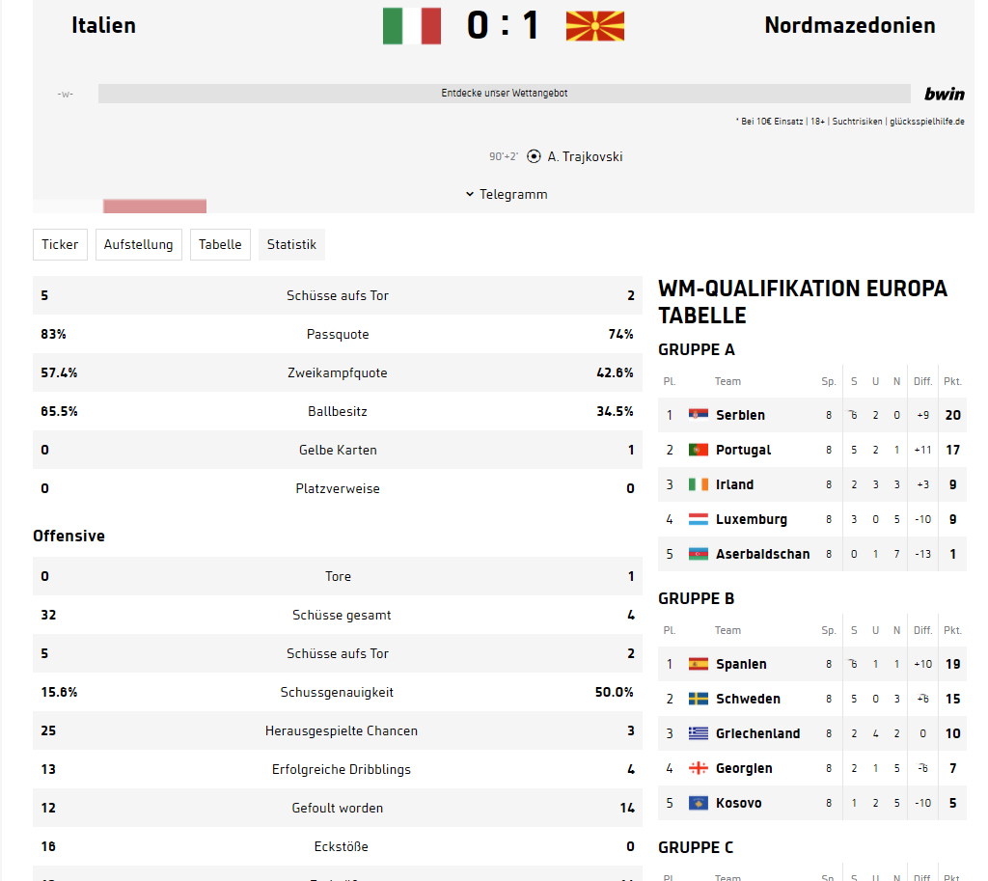Click Georgien flag in Gruppe B
Image resolution: width=988 pixels, height=881 pixels.
coord(699,767)
